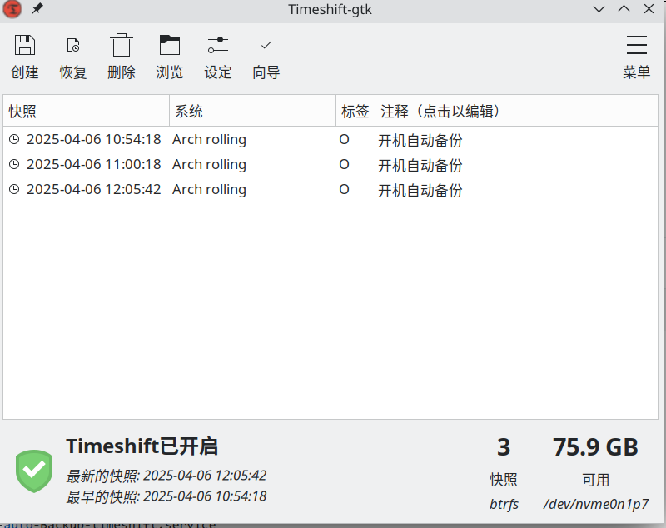Click the 75.9 GB available space value
The height and width of the screenshot is (528, 666).
coord(595,447)
